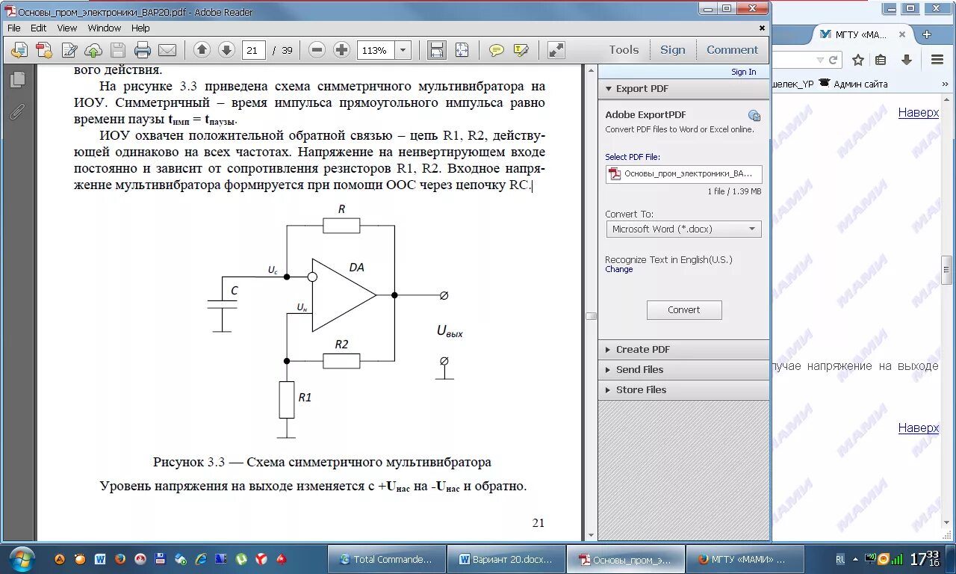Click the Open file icon in Adobe Reader toolbar

(19, 50)
